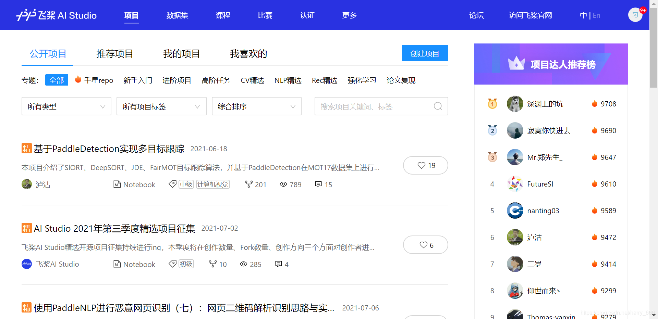Click the page vertical scrollbar thumb

point(654,48)
